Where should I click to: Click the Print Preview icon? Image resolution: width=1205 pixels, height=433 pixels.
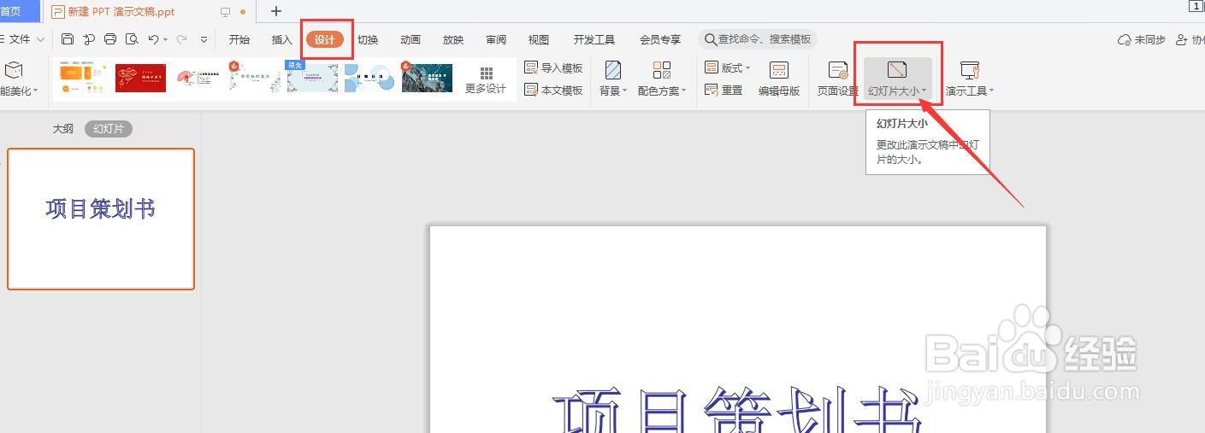(132, 39)
